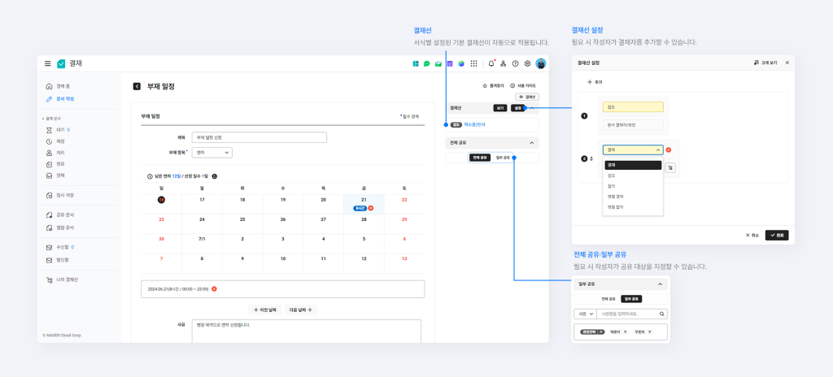This screenshot has height=377, width=833.
Task: Delete the second approver with red X
Action: [669, 149]
